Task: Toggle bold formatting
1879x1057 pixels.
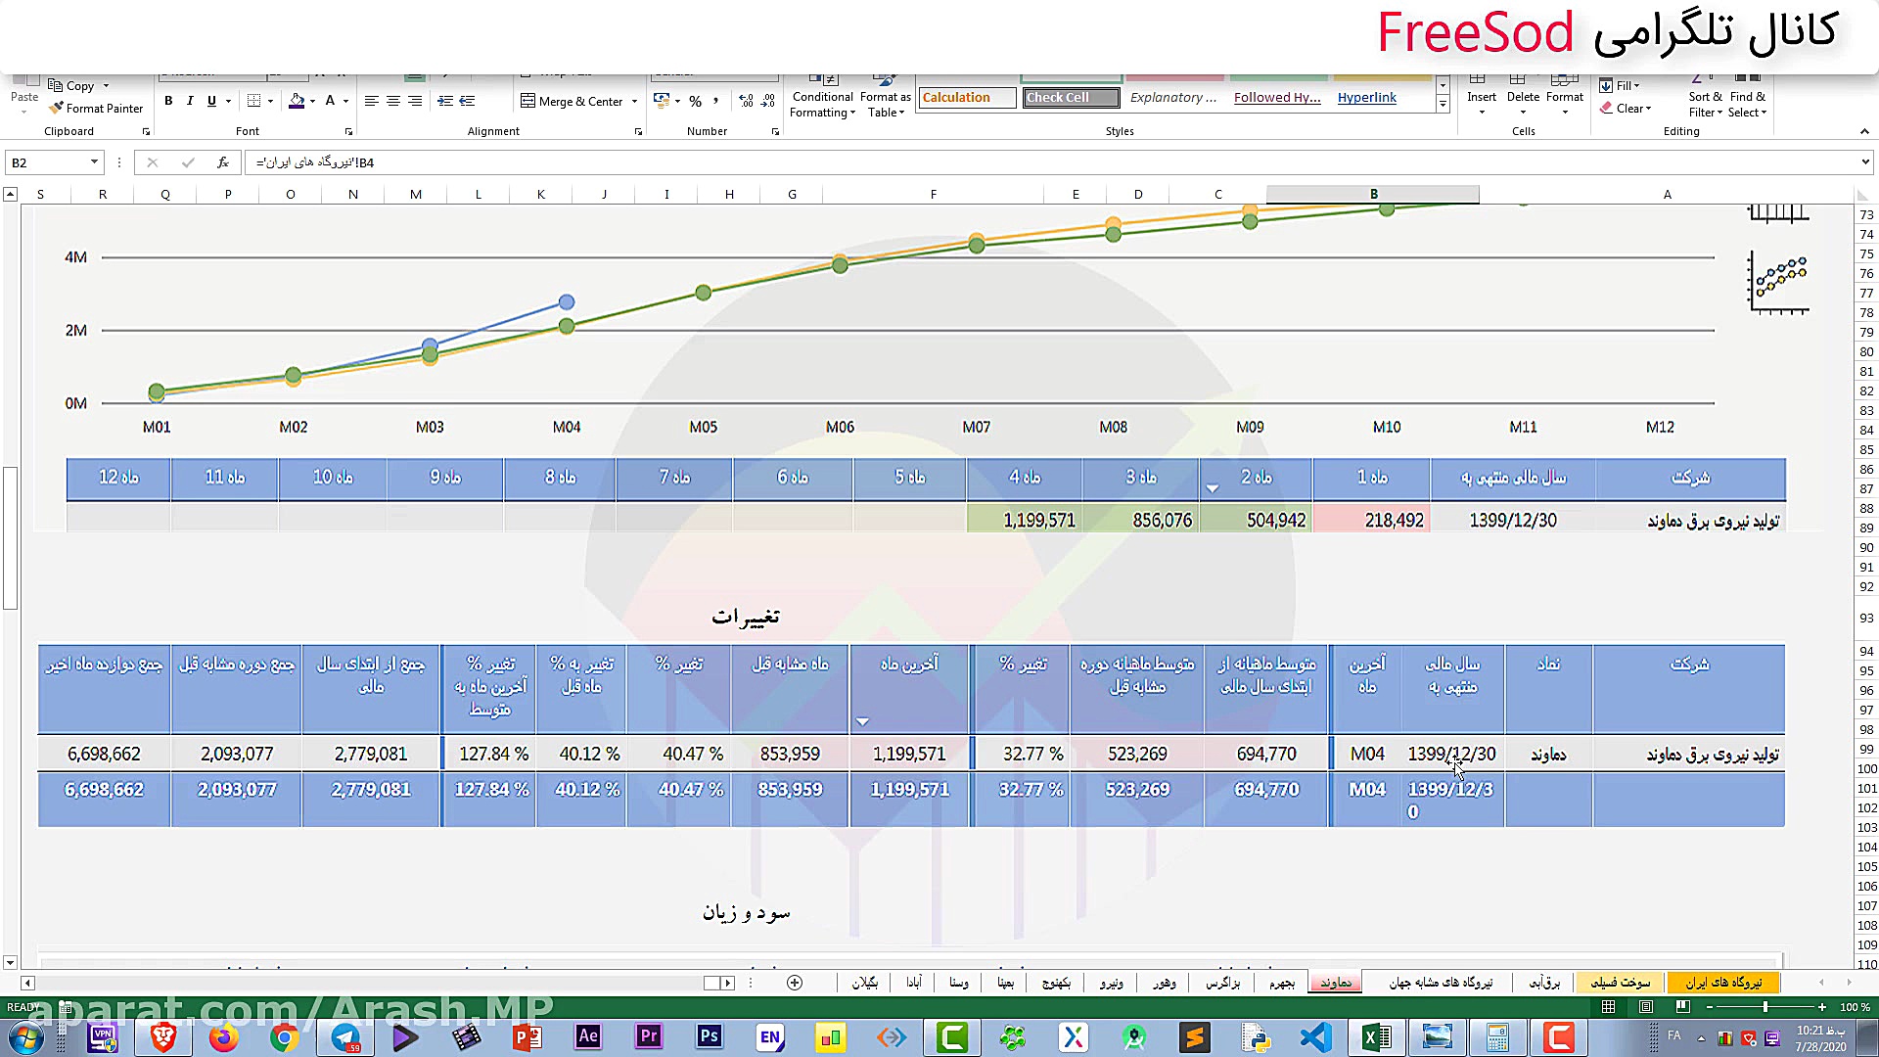Action: pos(168,101)
